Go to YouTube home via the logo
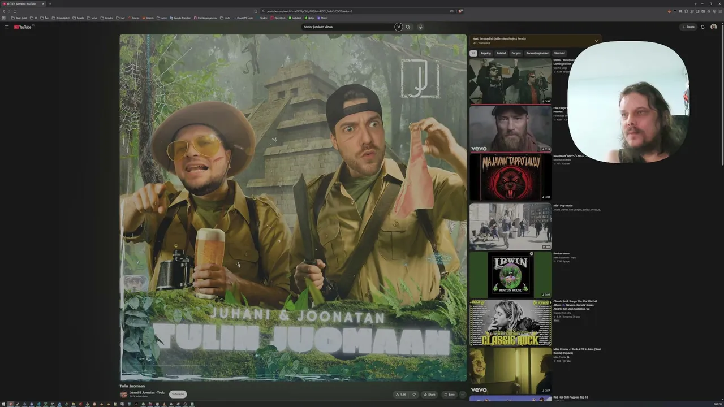The image size is (724, 407). coord(23,27)
